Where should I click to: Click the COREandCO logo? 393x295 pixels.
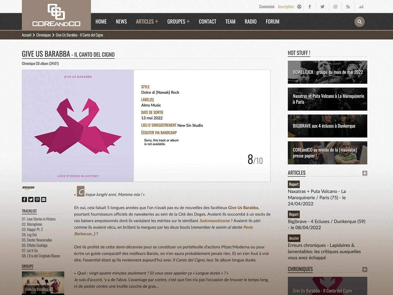(x=56, y=15)
